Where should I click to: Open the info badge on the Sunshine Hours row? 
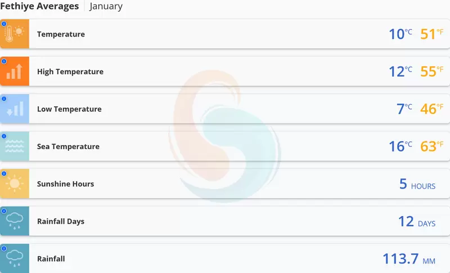[x=3, y=173]
